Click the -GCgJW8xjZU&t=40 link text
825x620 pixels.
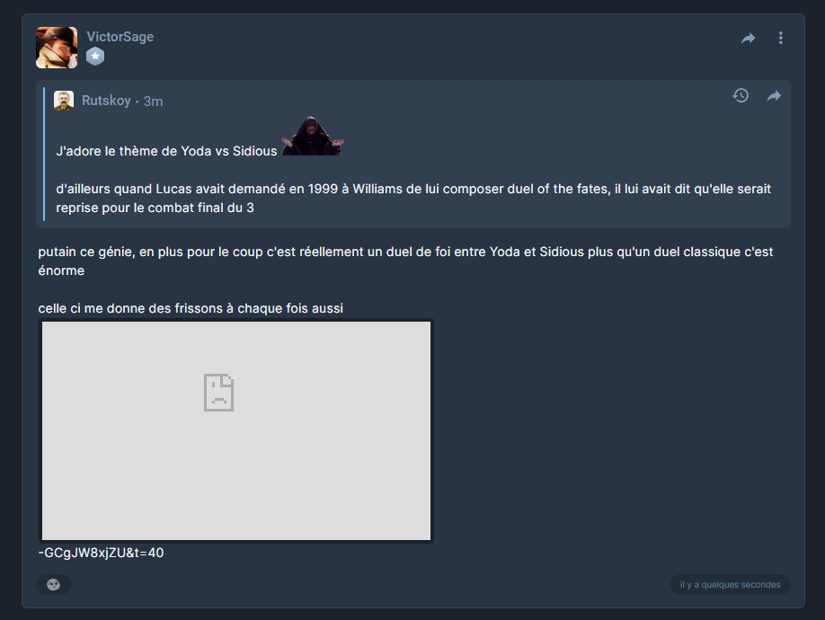pyautogui.click(x=101, y=553)
